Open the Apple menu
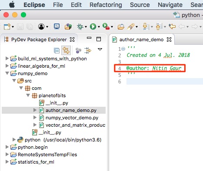The height and width of the screenshot is (171, 203). [12, 5]
